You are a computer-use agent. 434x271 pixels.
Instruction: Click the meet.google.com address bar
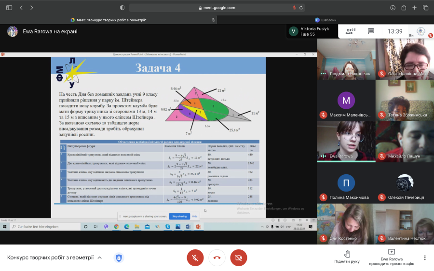(x=217, y=8)
